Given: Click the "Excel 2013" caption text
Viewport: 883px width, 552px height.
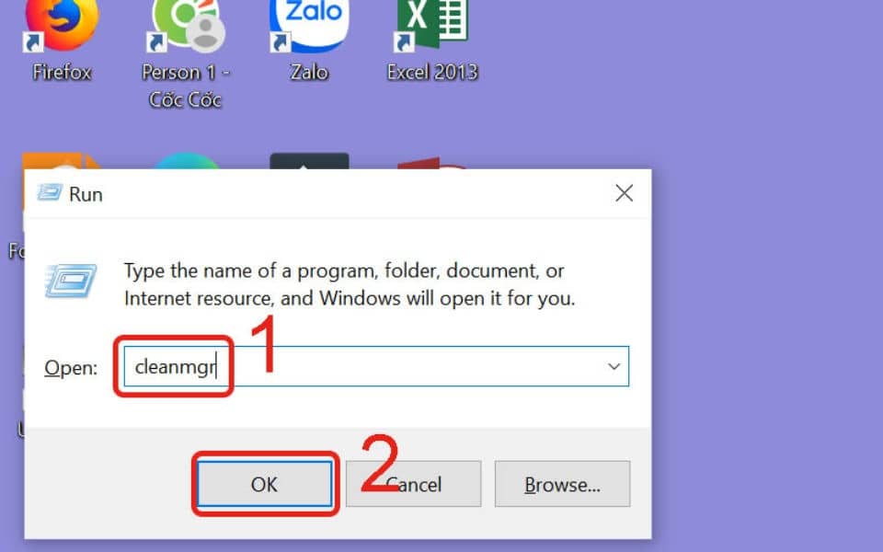Looking at the screenshot, I should (432, 72).
